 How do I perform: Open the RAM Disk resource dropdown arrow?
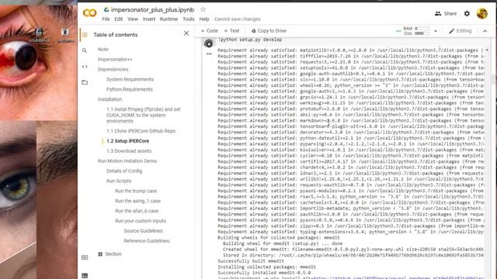pyautogui.click(x=436, y=31)
